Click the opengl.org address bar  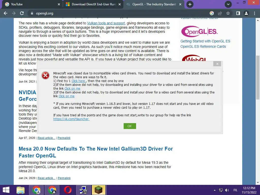pos(116,13)
